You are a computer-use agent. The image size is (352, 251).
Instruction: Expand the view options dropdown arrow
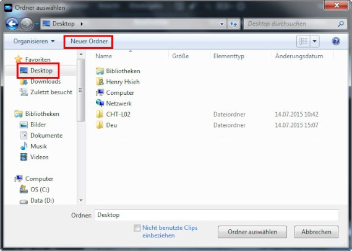point(315,42)
